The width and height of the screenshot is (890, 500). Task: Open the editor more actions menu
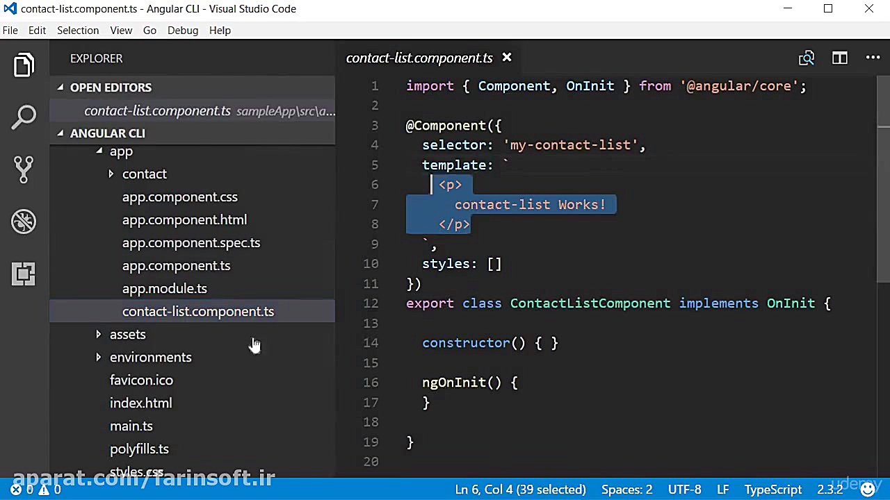873,58
